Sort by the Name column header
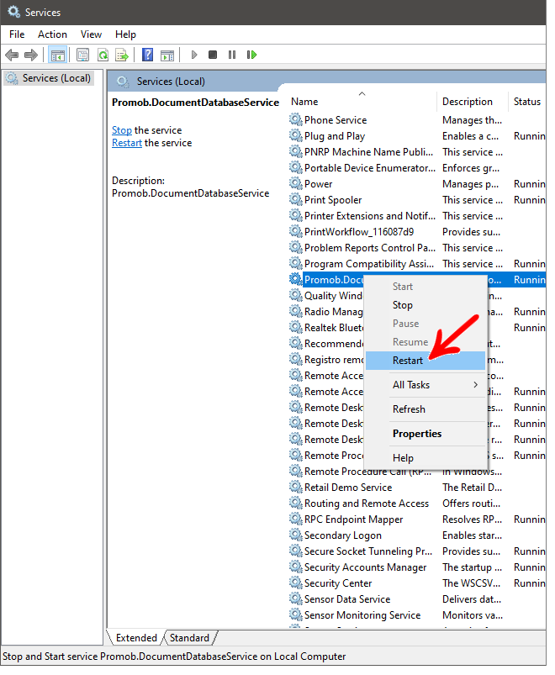The height and width of the screenshot is (675, 555). tap(362, 102)
